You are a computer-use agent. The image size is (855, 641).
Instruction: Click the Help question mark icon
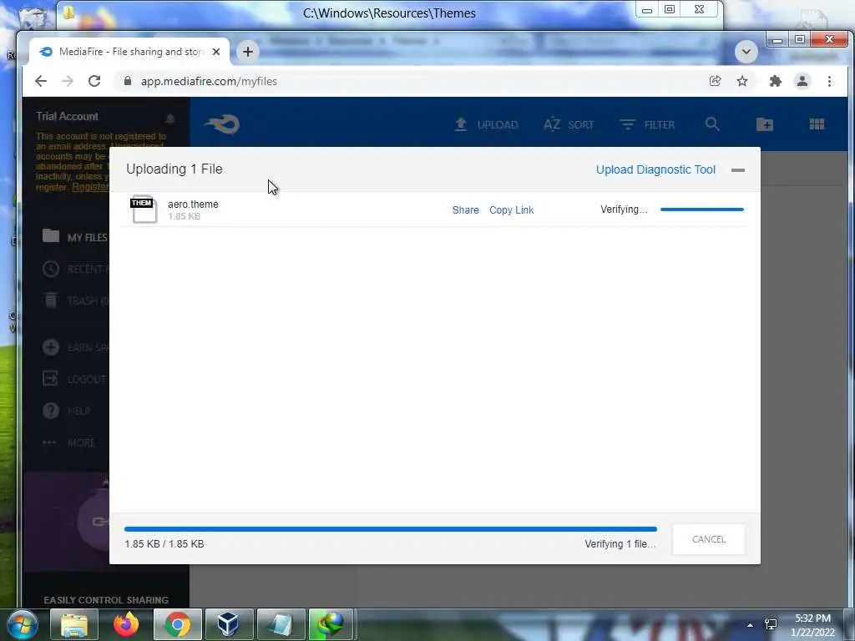(51, 411)
